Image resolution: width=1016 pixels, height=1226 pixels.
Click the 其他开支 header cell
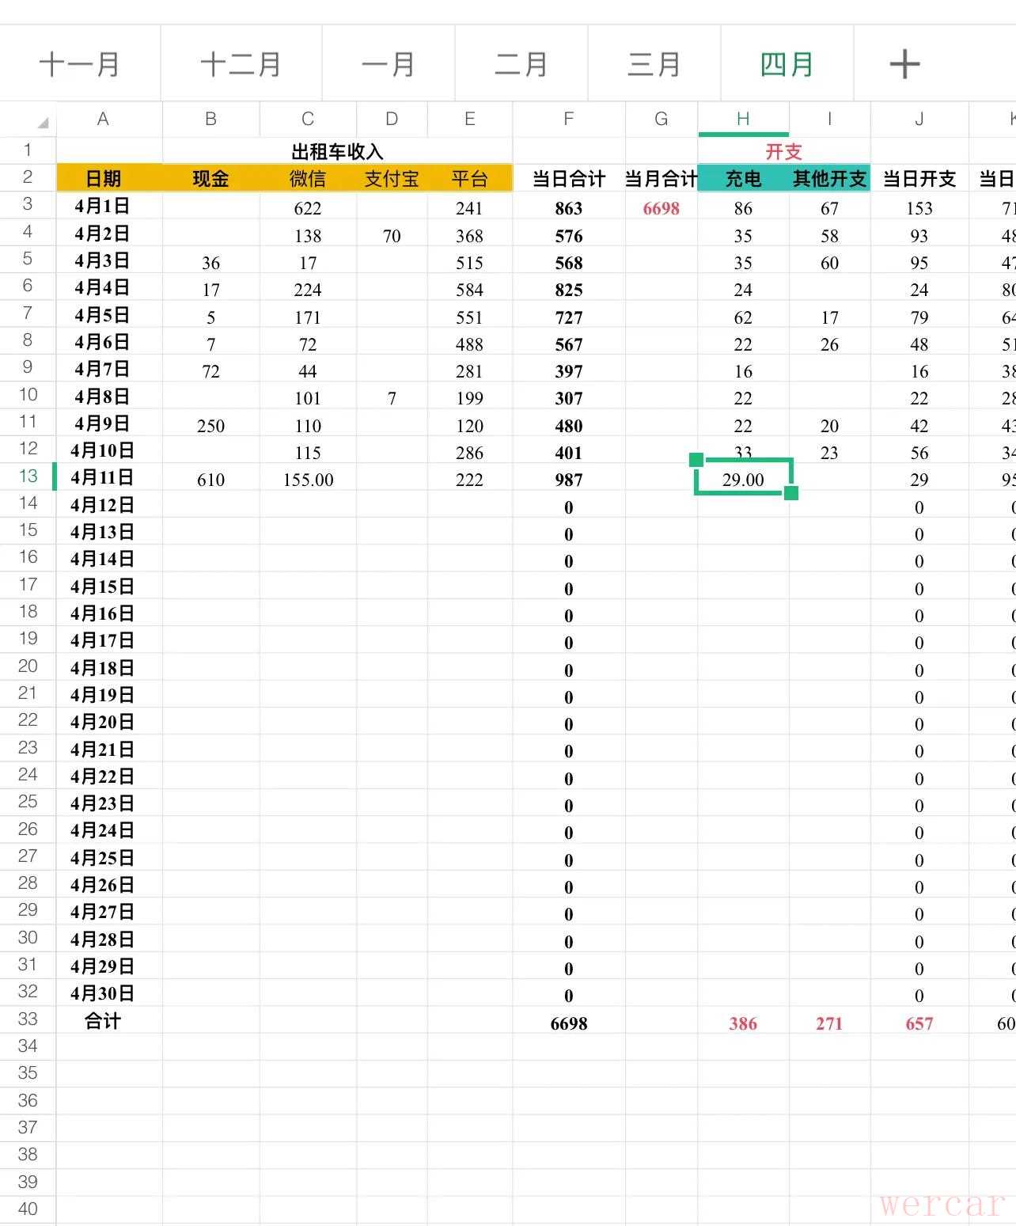click(829, 178)
